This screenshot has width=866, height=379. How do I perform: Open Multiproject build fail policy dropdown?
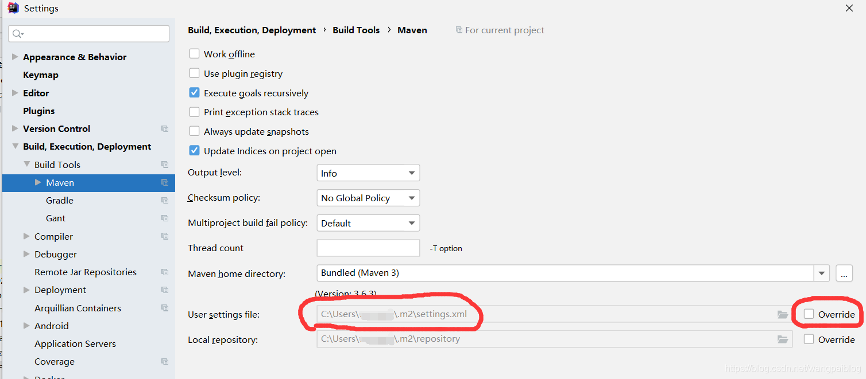point(368,223)
